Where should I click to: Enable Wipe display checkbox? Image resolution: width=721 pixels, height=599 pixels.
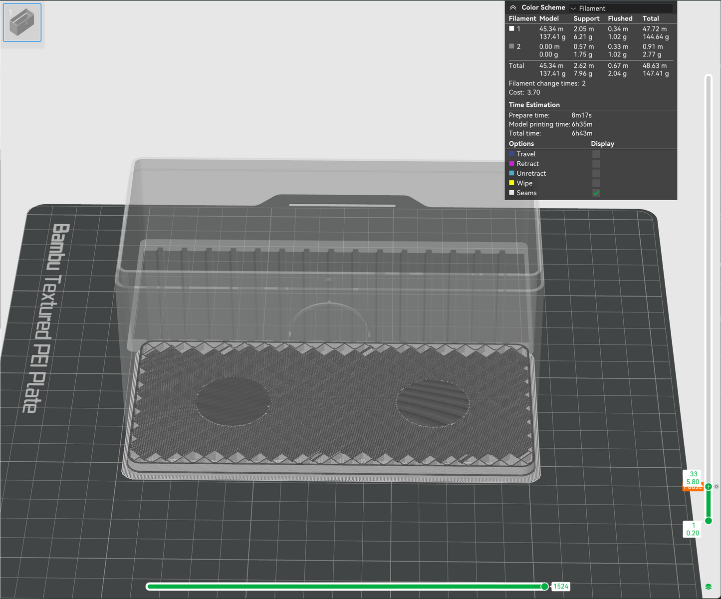596,183
